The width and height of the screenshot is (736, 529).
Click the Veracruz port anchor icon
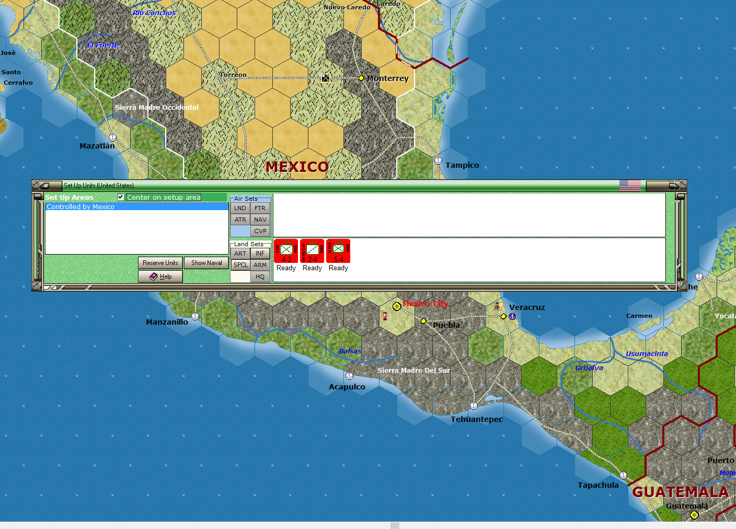pyautogui.click(x=512, y=316)
